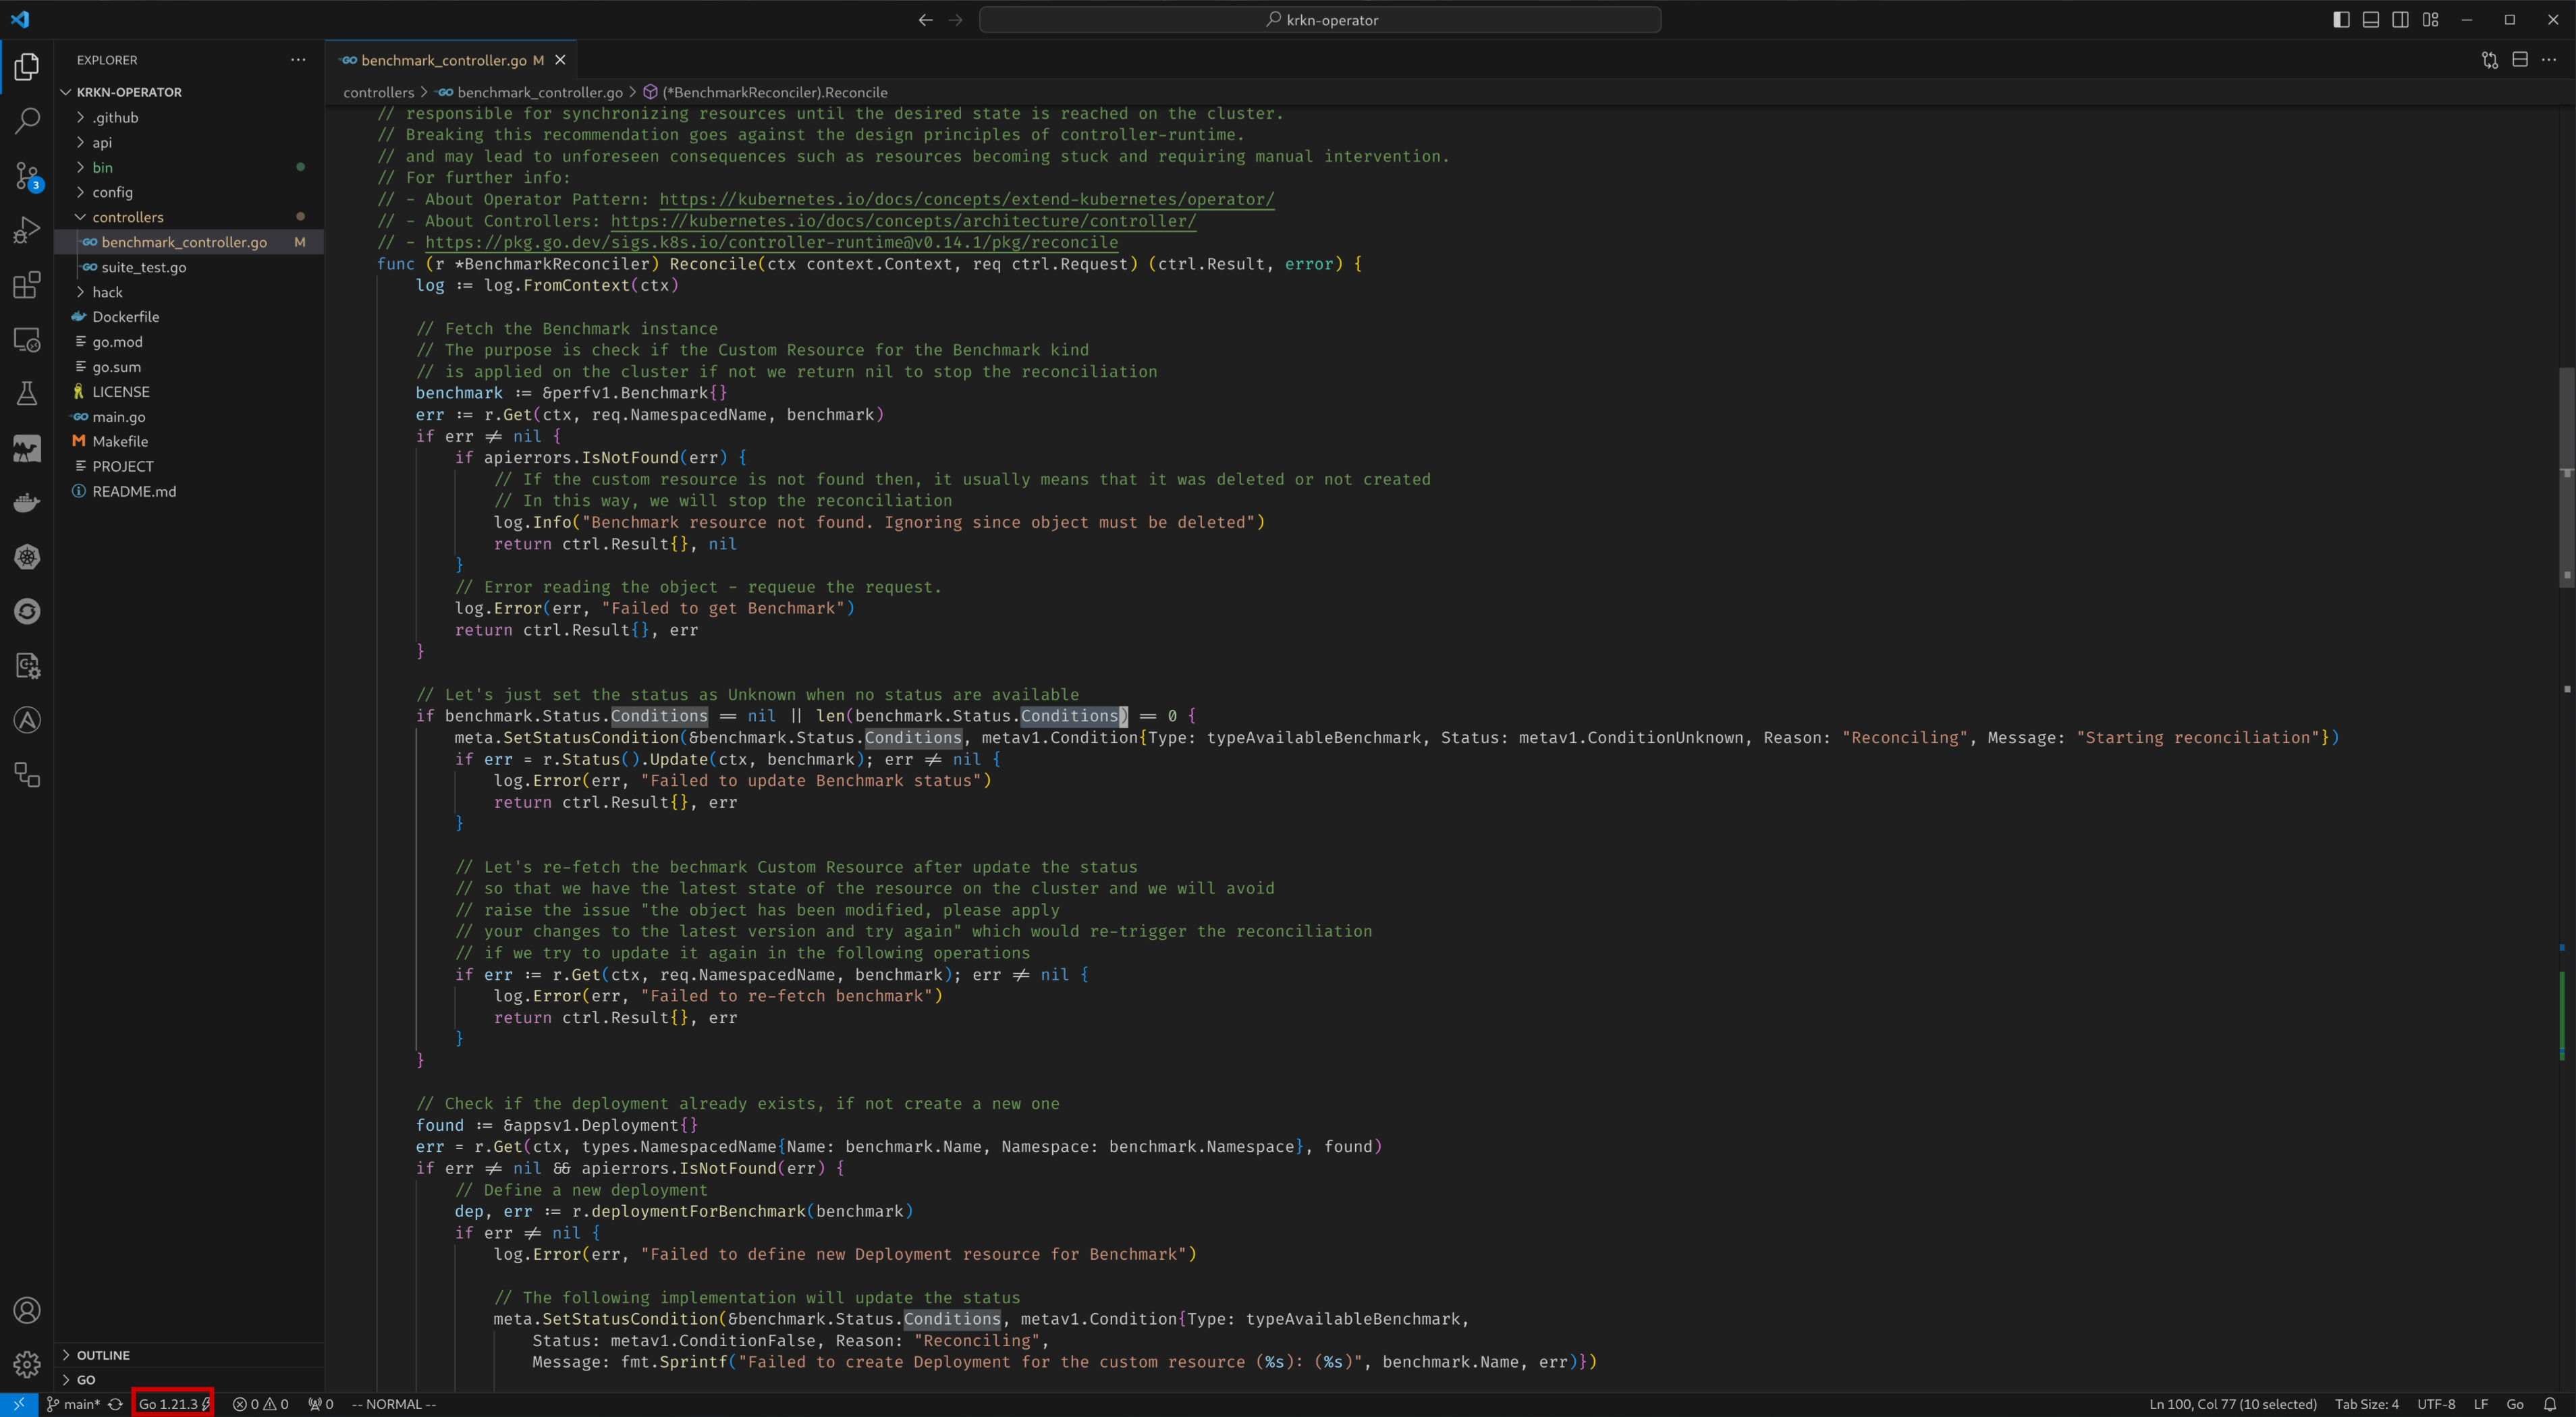Open Run and Debug view
The height and width of the screenshot is (1417, 2576).
(27, 231)
